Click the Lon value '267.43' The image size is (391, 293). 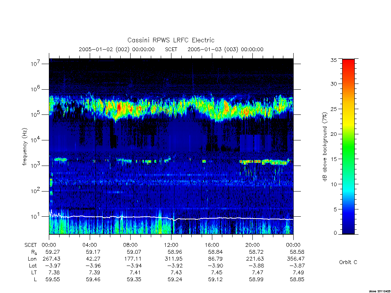[52, 259]
